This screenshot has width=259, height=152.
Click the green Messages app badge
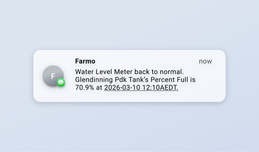tap(61, 83)
